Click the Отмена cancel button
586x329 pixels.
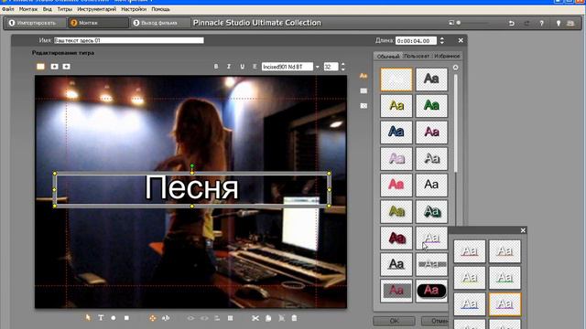tap(435, 321)
